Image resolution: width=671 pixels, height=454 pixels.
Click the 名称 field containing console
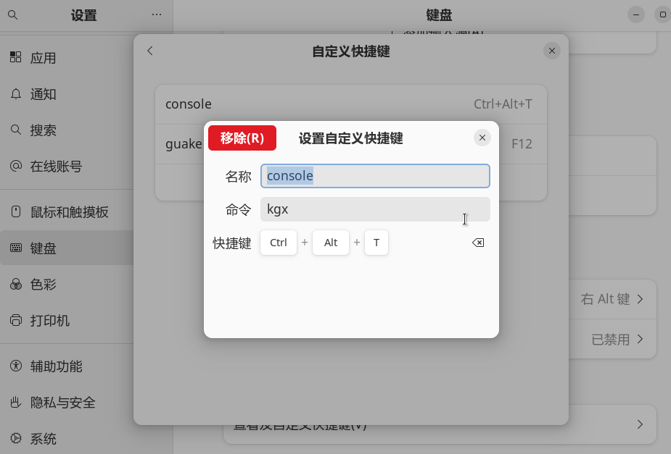pos(375,176)
